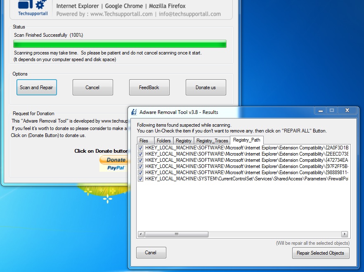
Task: Uncheck the {2A0F3D1B registry path entry
Action: pos(140,148)
